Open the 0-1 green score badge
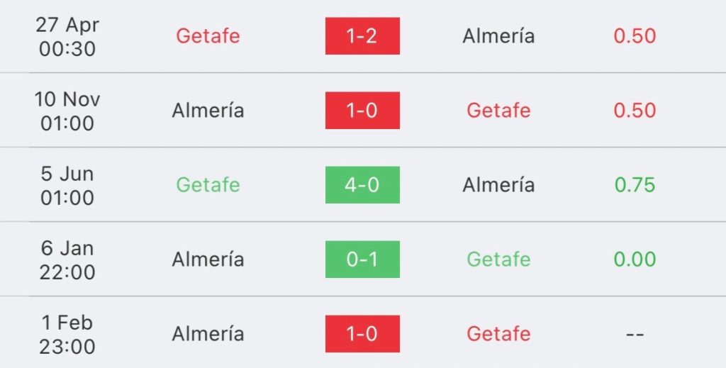The width and height of the screenshot is (726, 368). pyautogui.click(x=362, y=260)
